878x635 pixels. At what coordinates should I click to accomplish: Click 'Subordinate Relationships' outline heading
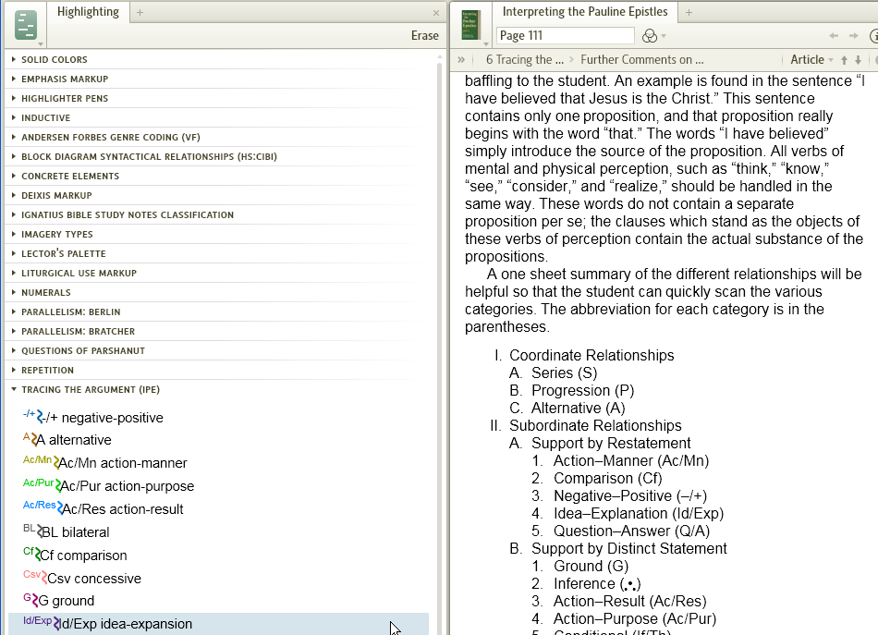coord(595,425)
